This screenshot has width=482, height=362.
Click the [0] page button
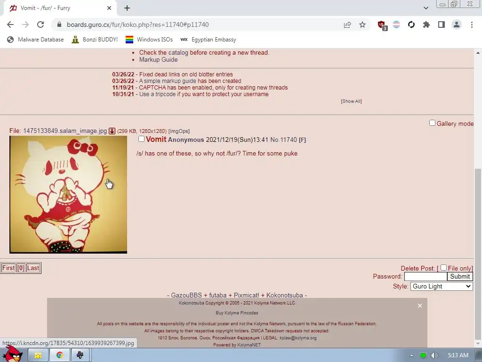tap(21, 268)
